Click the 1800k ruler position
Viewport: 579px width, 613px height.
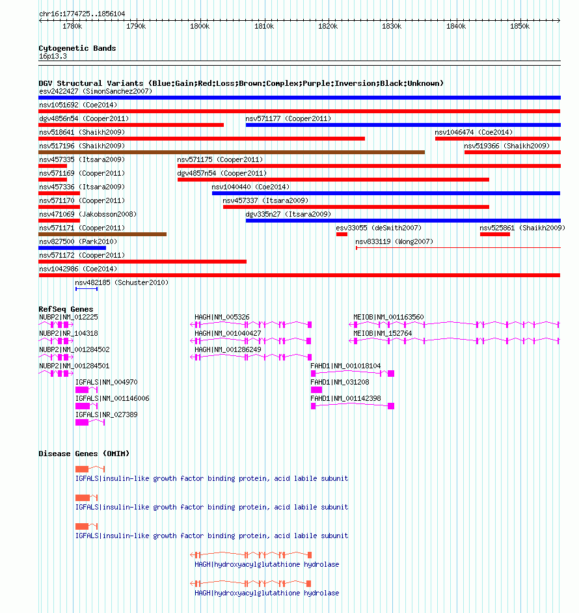tap(200, 27)
